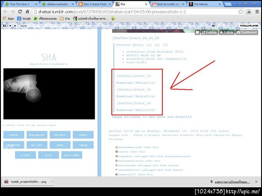
Task: Open the yellow folder bookmark
Action: 65,18
